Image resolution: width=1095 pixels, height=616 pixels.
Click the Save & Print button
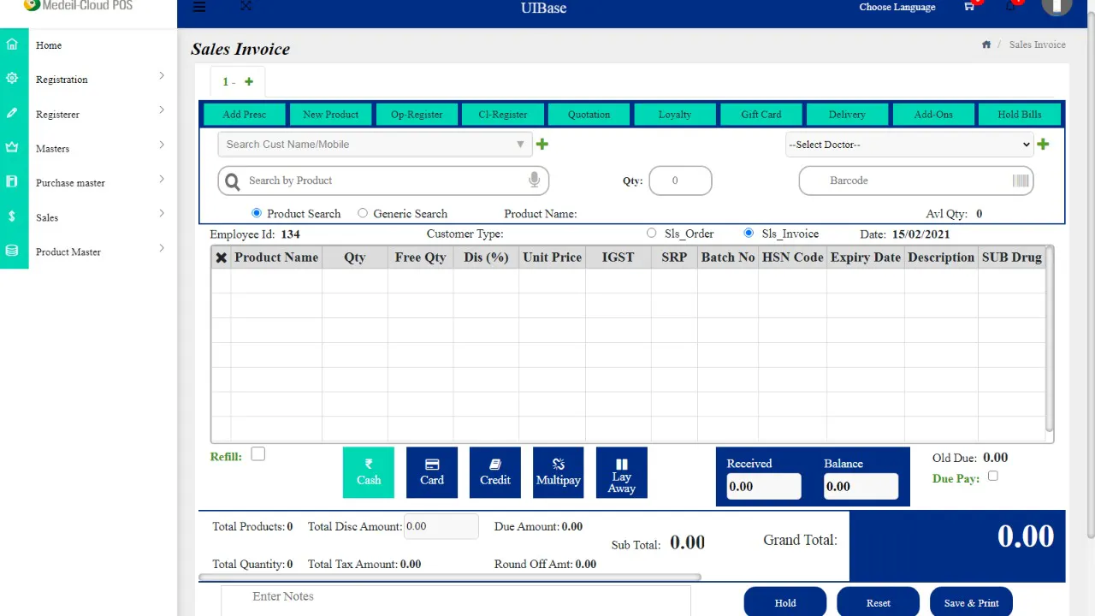(971, 602)
